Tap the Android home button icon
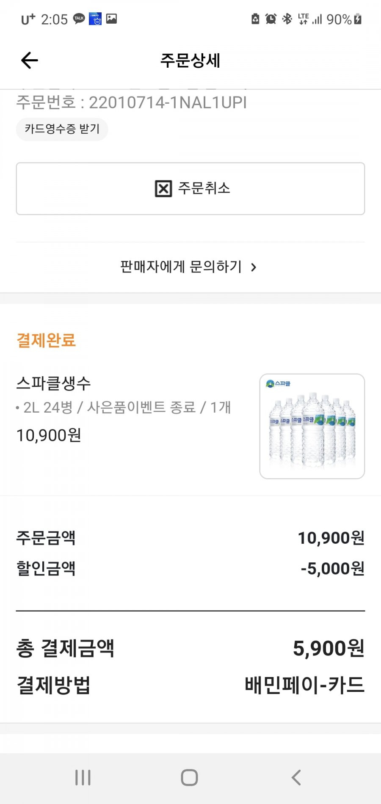The width and height of the screenshot is (381, 804). click(189, 777)
